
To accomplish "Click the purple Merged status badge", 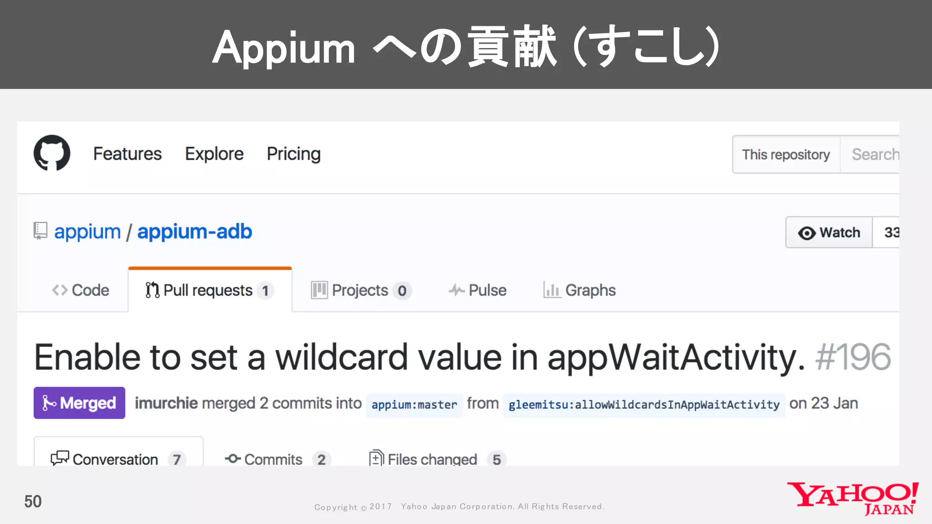I will coord(80,403).
